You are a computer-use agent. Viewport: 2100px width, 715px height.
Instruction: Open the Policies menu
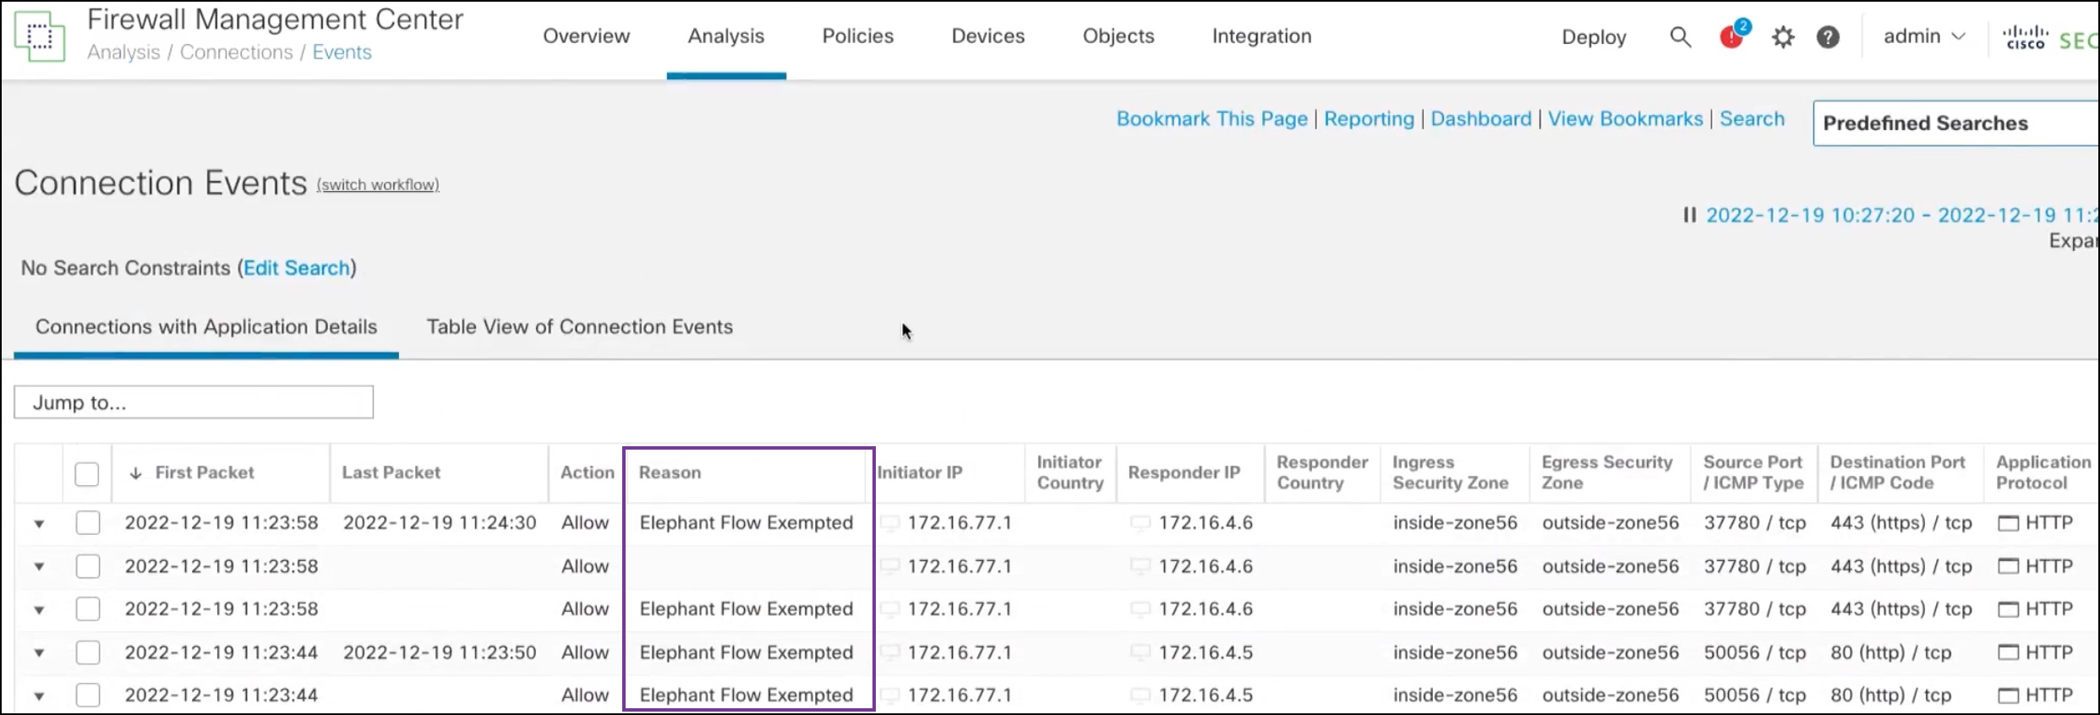857,36
